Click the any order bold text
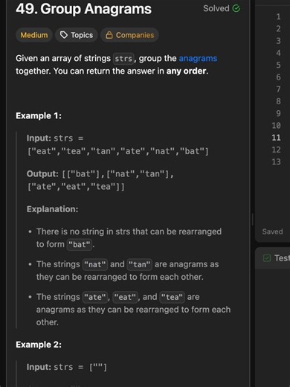This screenshot has height=387, width=290. click(186, 71)
